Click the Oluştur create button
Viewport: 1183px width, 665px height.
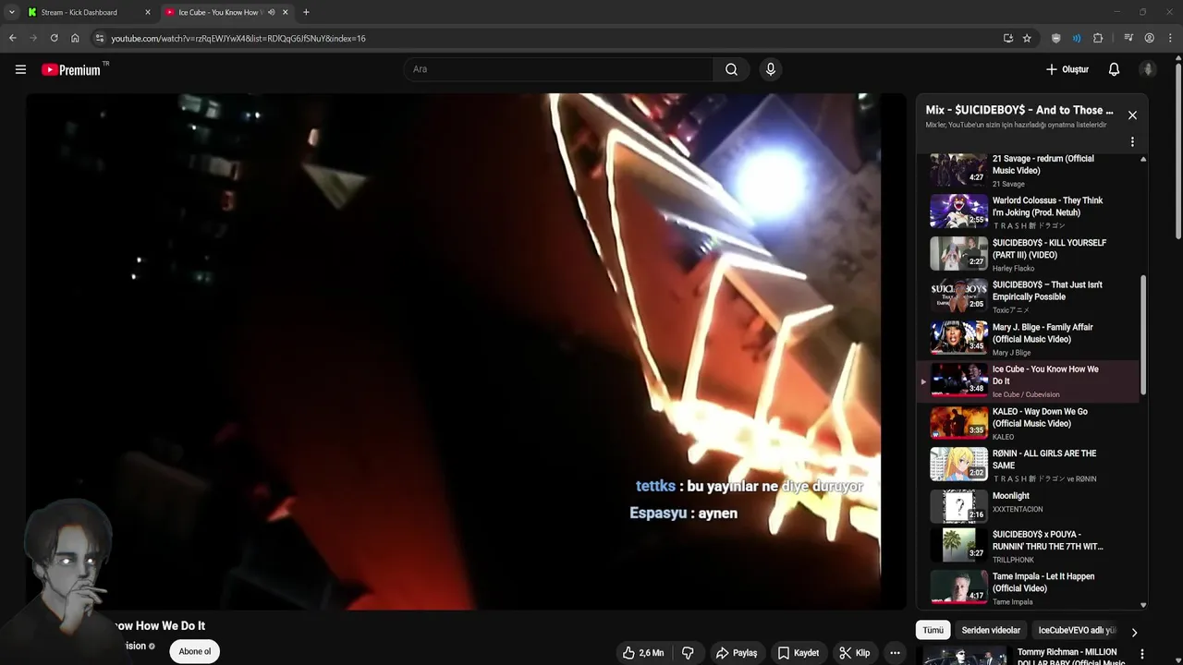point(1067,69)
